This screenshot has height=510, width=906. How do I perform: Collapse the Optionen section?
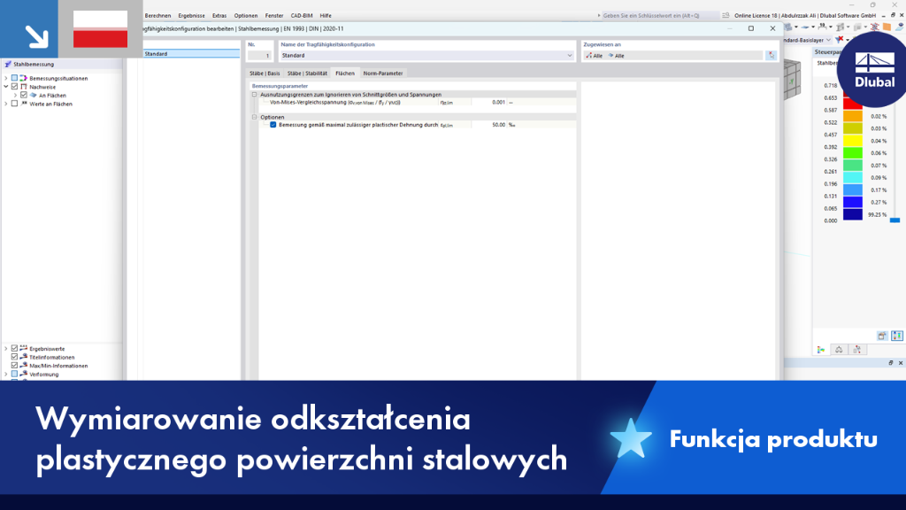click(254, 117)
